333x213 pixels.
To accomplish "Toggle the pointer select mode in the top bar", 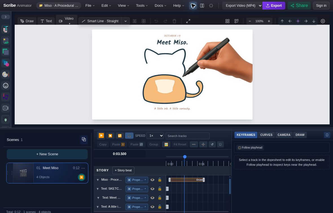I will click(x=193, y=6).
